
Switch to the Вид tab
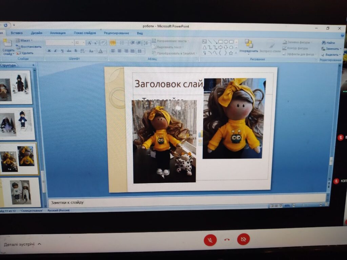(140, 33)
